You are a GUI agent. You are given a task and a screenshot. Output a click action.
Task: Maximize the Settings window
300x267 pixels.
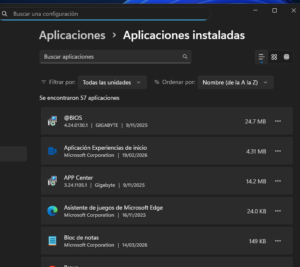click(x=275, y=10)
